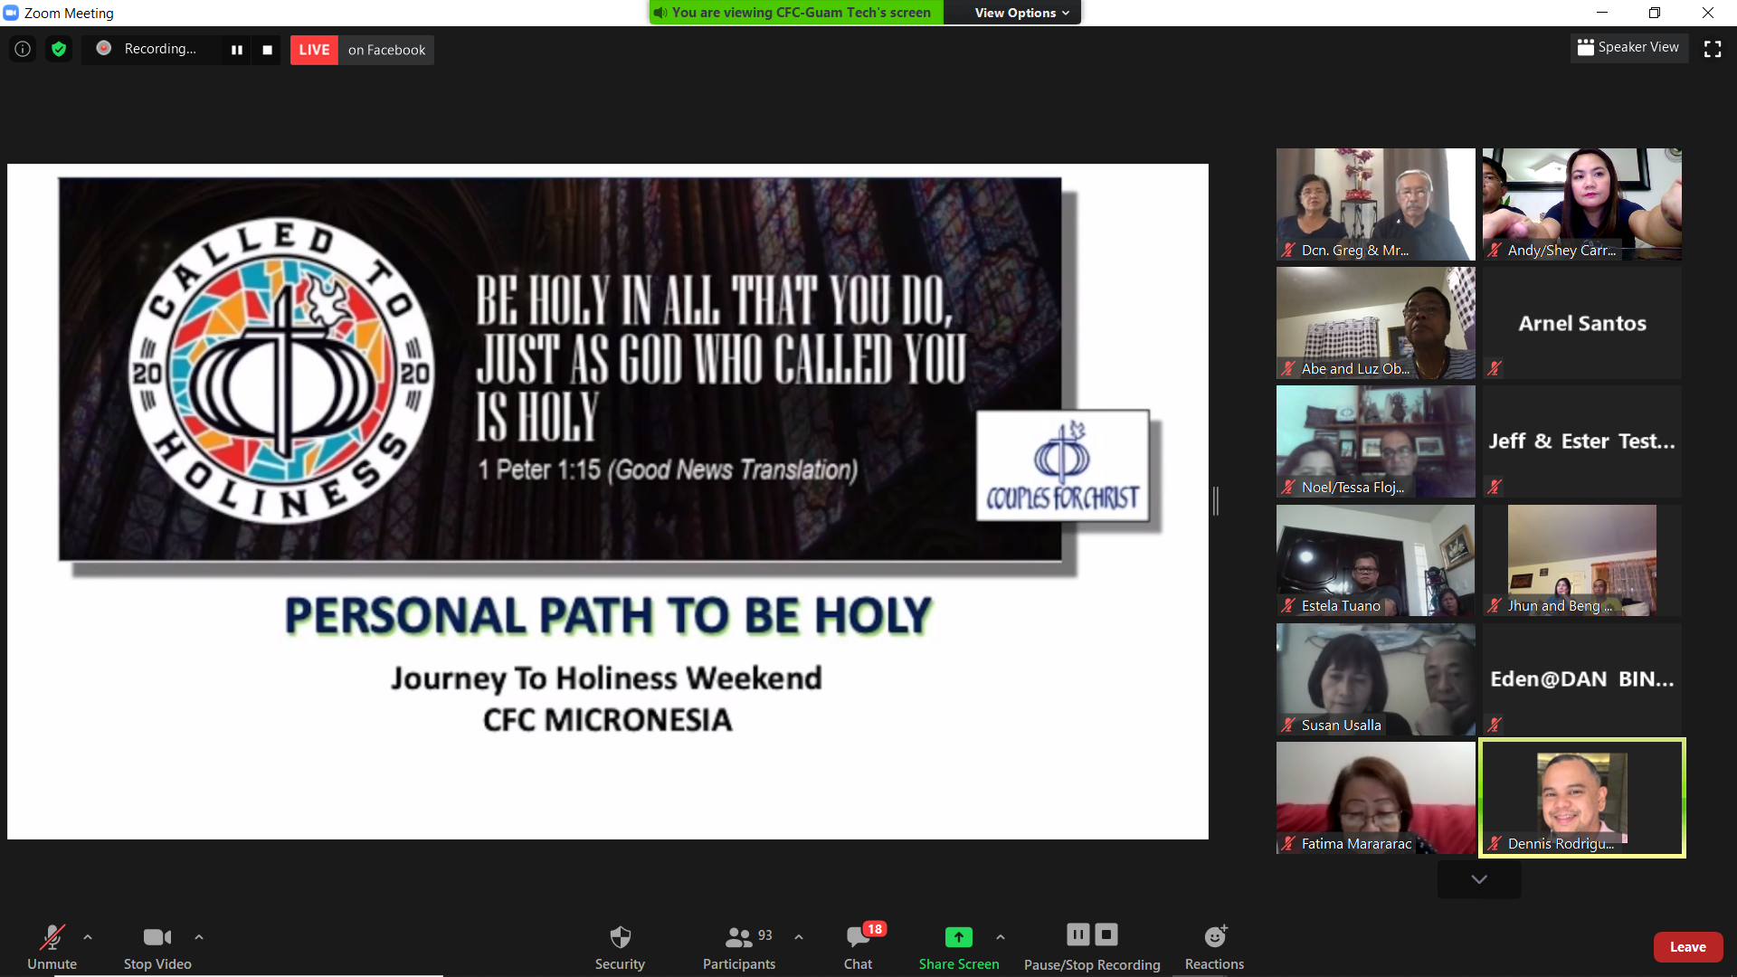Select Eden@DAN BIN... participant tile
This screenshot has width=1737, height=977.
1581,679
